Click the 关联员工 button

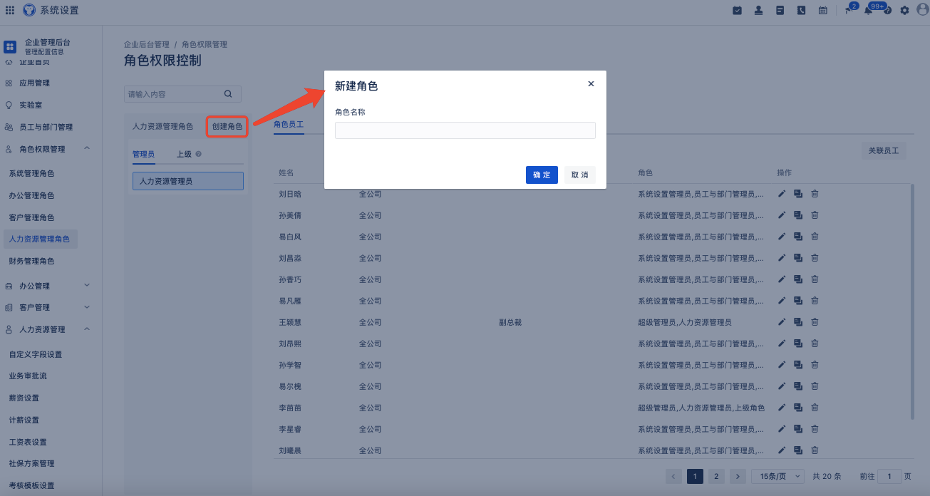(x=884, y=150)
